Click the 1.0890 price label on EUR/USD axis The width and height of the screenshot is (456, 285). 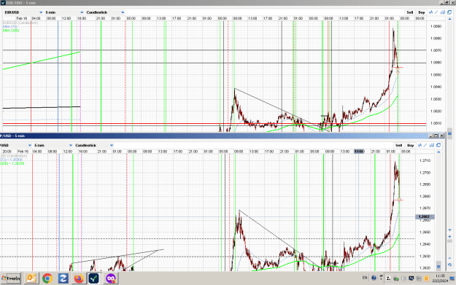tap(436, 26)
